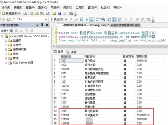The image size is (168, 125).
Task: Click the Toolbar Options overflow arrow after Activity Monitor
Action: [x=75, y=14]
